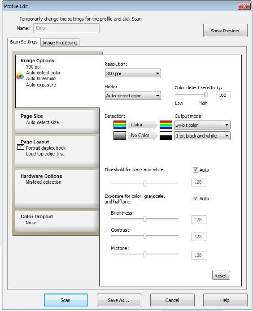The height and width of the screenshot is (311, 253).
Task: Click the Color detect sensitivity slider handle
Action: coord(206,95)
